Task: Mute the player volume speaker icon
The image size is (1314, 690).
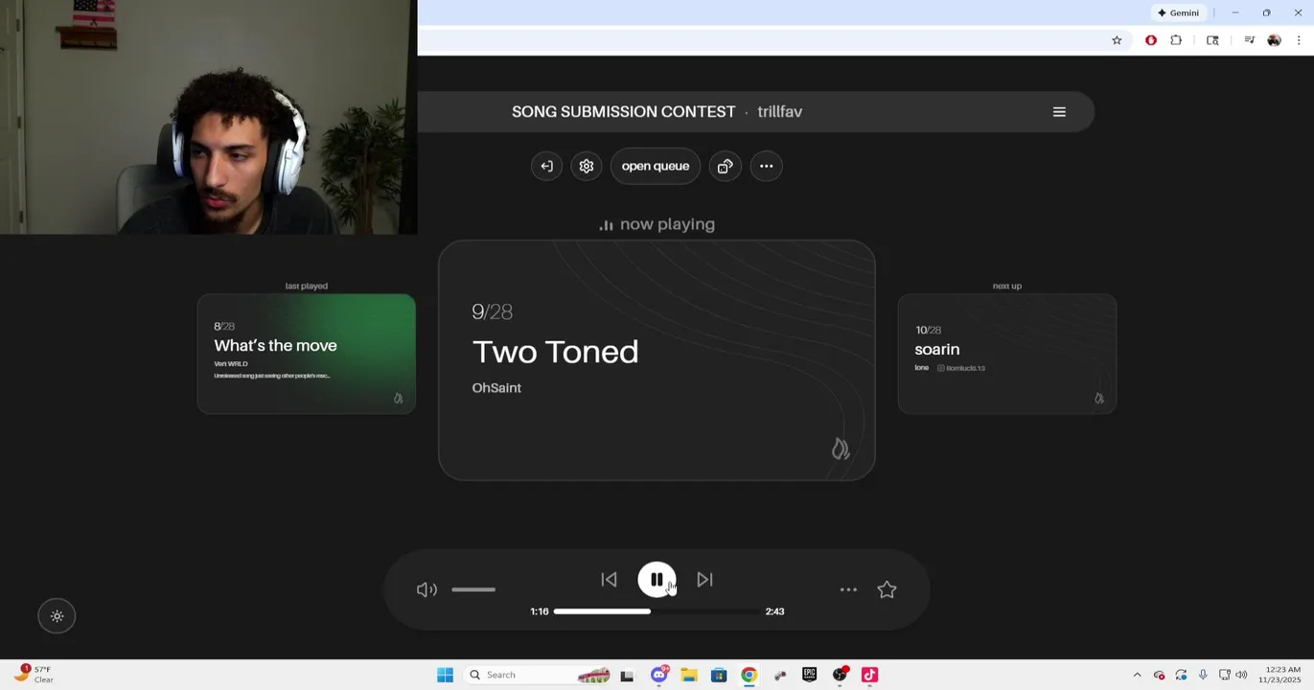Action: [x=426, y=589]
